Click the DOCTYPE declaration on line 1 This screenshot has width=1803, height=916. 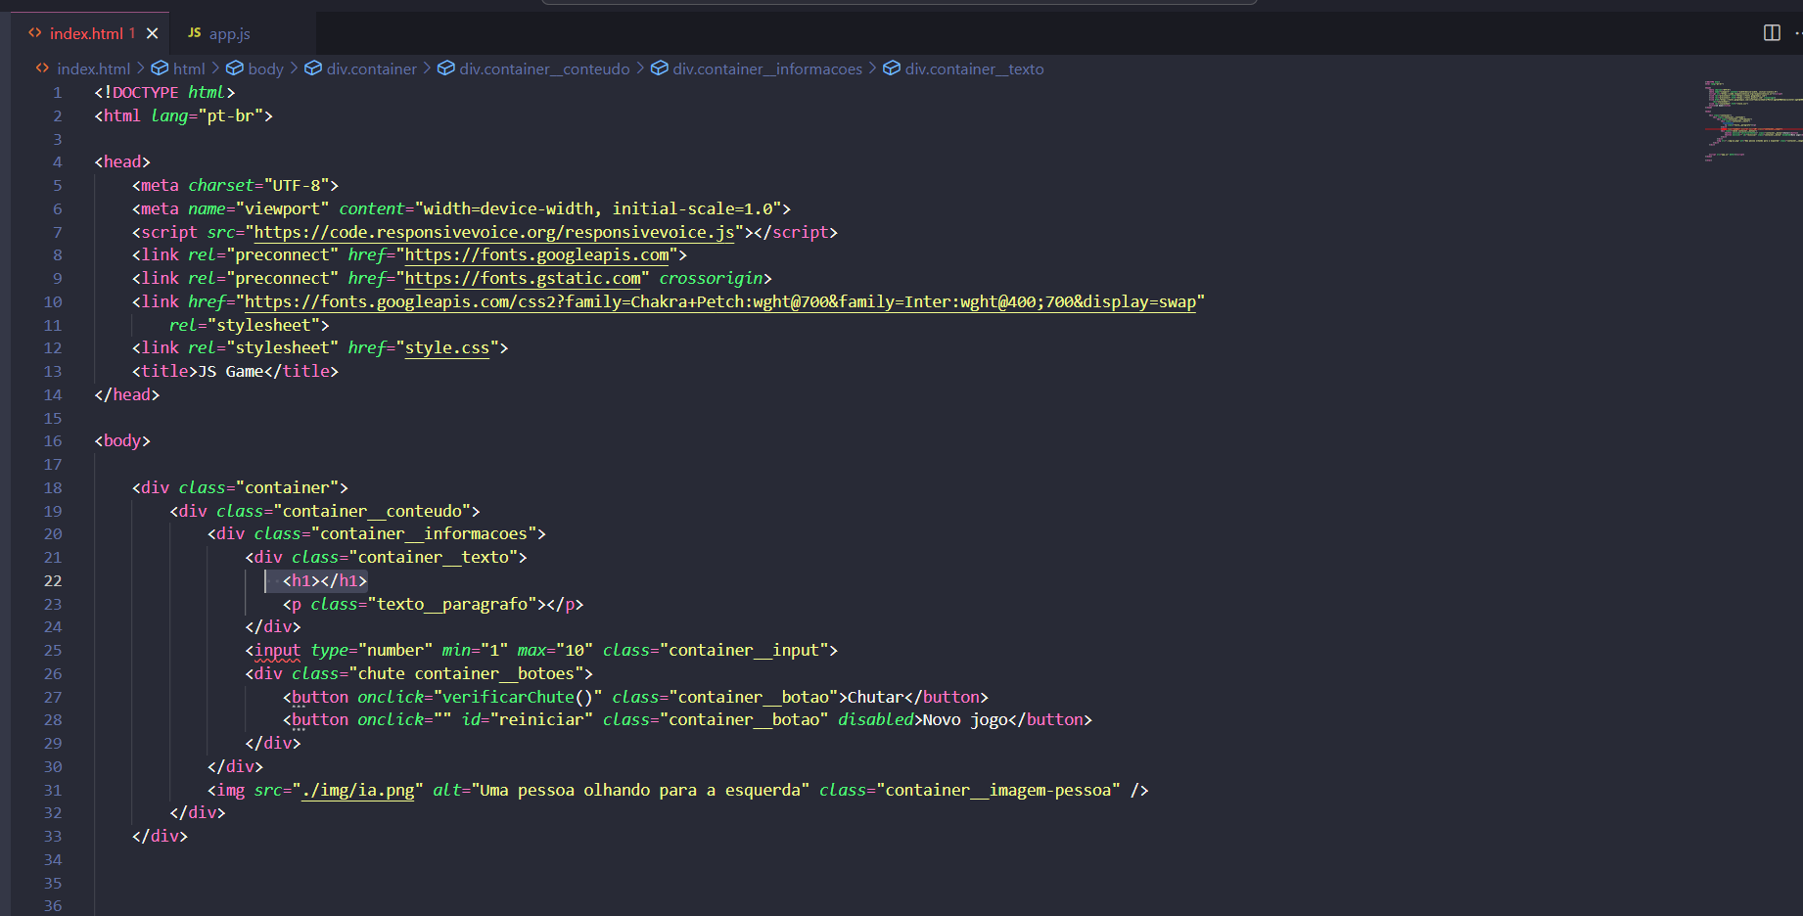(x=164, y=93)
